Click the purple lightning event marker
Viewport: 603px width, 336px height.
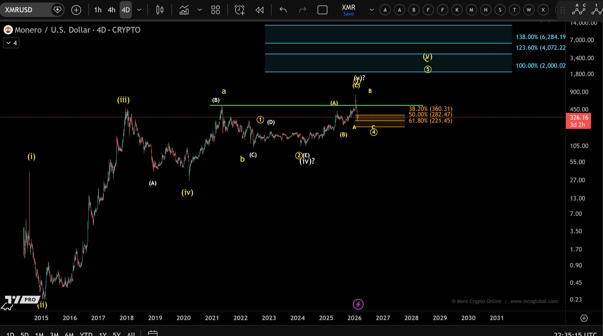pos(358,304)
